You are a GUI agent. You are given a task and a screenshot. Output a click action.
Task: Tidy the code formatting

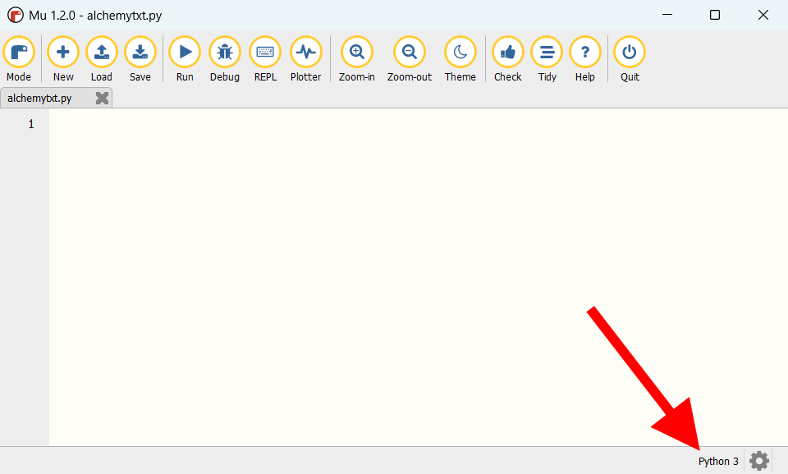click(547, 53)
